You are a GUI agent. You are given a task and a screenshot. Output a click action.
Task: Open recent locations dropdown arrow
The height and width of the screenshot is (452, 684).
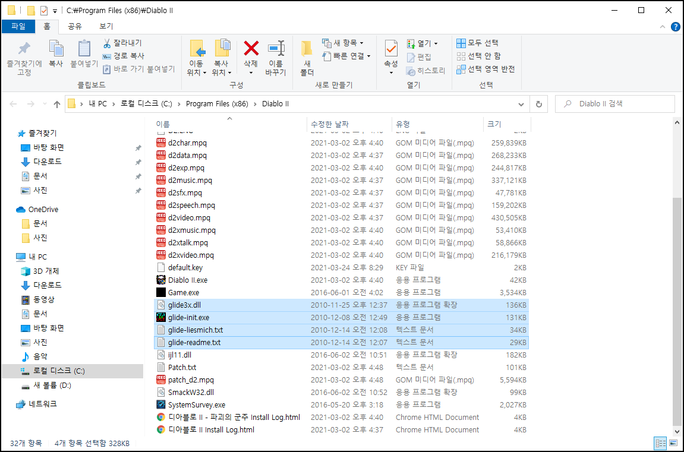[45, 104]
